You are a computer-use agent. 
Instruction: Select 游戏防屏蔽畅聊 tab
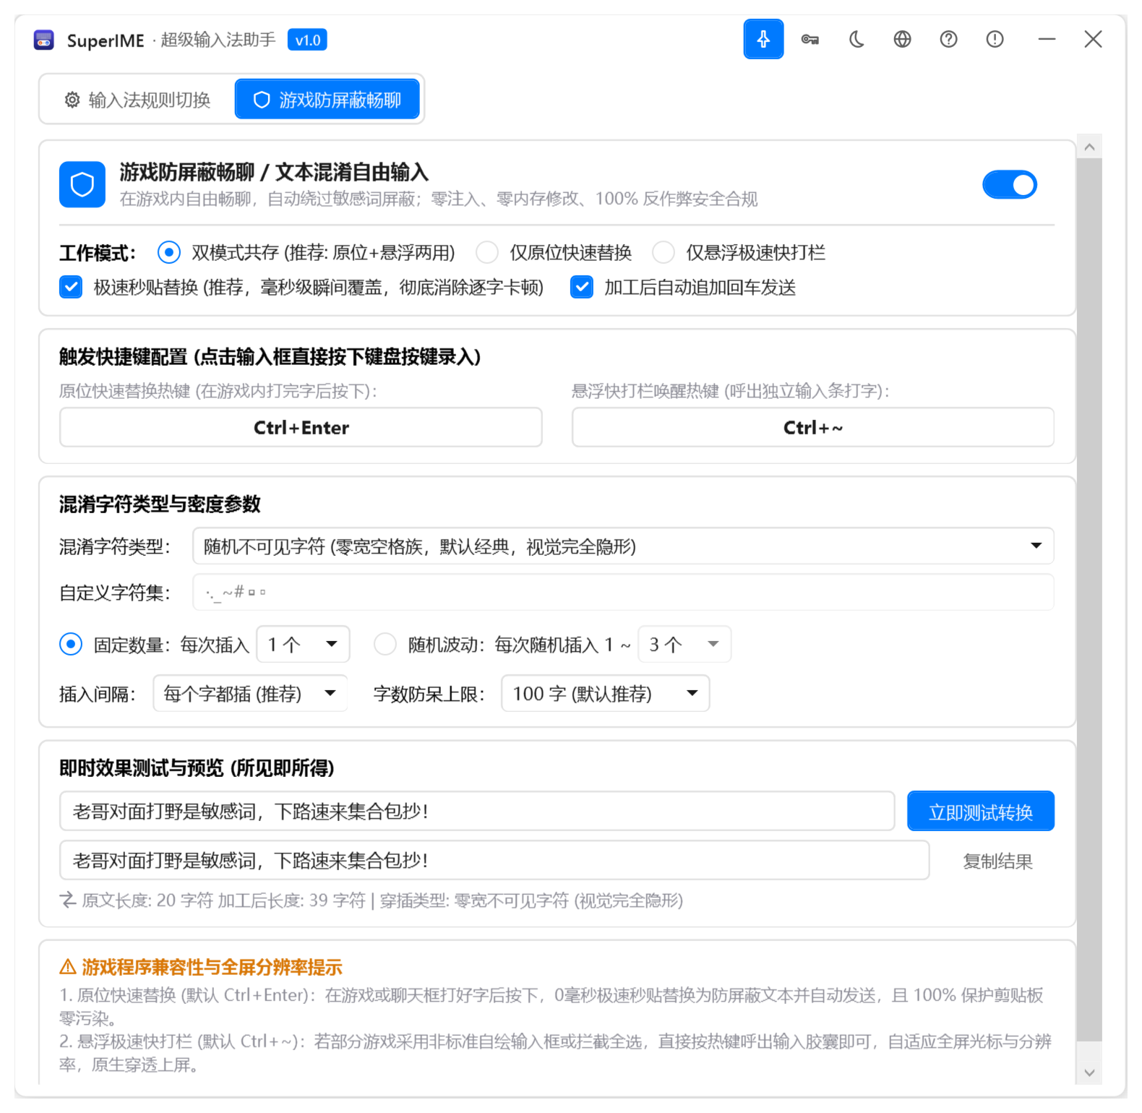pyautogui.click(x=327, y=99)
